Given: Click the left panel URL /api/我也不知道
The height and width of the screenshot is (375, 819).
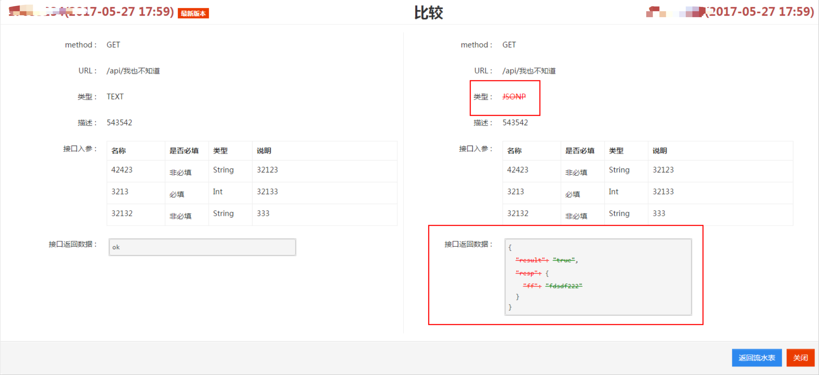Looking at the screenshot, I should point(133,71).
